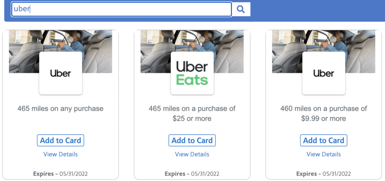385x181 pixels.
Task: Click the "465 miles on any purchase" text
Action: coord(61,109)
